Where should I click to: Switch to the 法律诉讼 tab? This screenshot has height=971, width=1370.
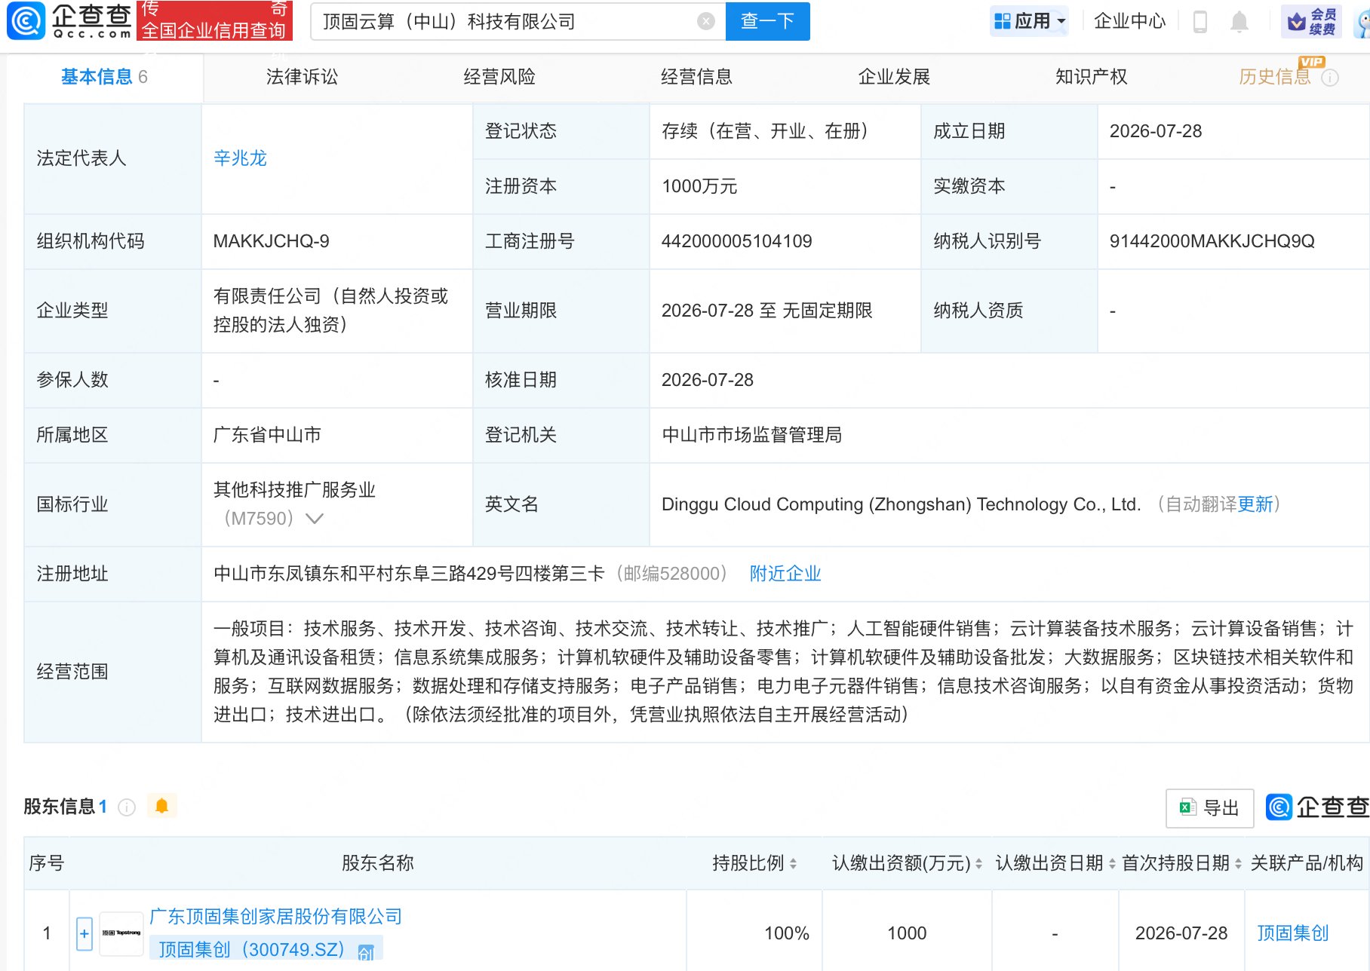302,77
